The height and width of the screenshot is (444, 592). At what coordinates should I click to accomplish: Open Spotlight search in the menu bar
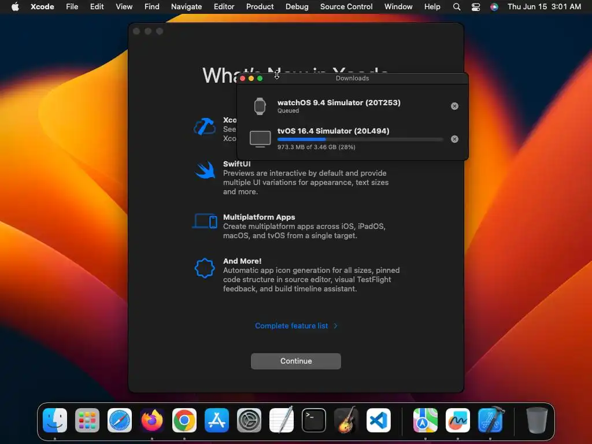coord(457,7)
